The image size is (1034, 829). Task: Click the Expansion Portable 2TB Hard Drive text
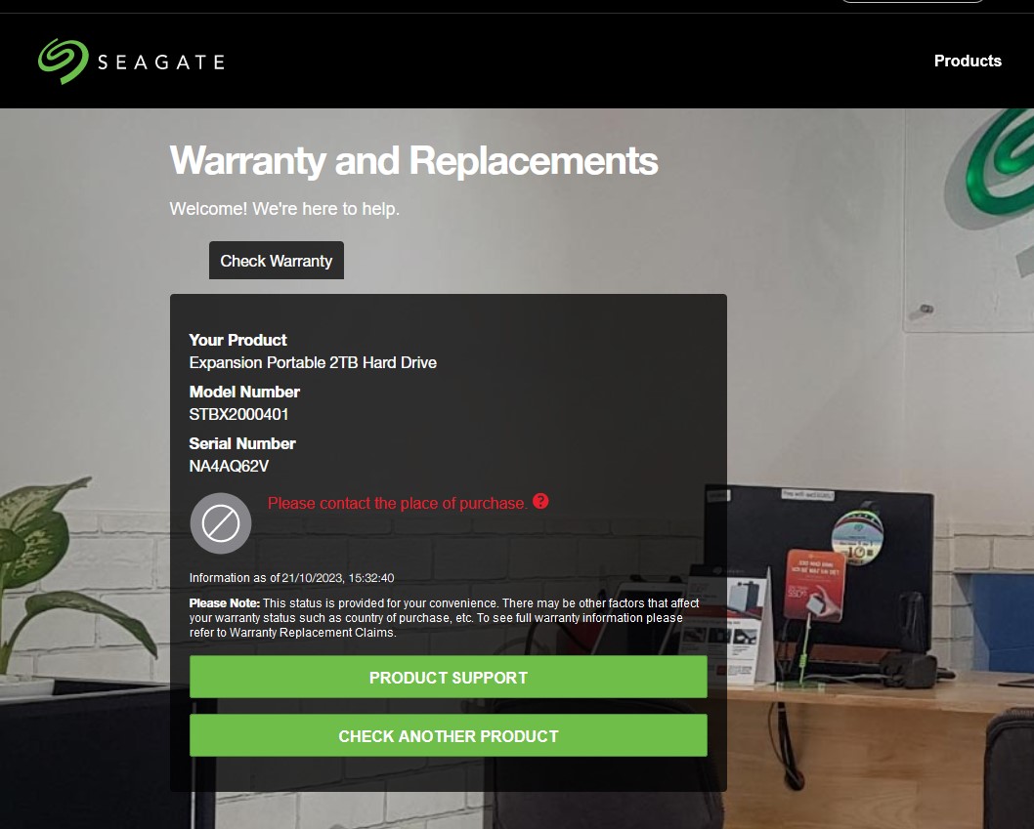pos(313,362)
